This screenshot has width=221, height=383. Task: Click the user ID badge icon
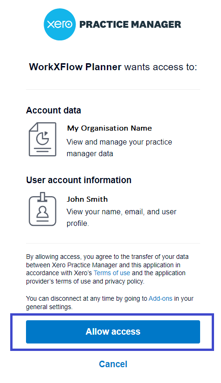pyautogui.click(x=42, y=209)
